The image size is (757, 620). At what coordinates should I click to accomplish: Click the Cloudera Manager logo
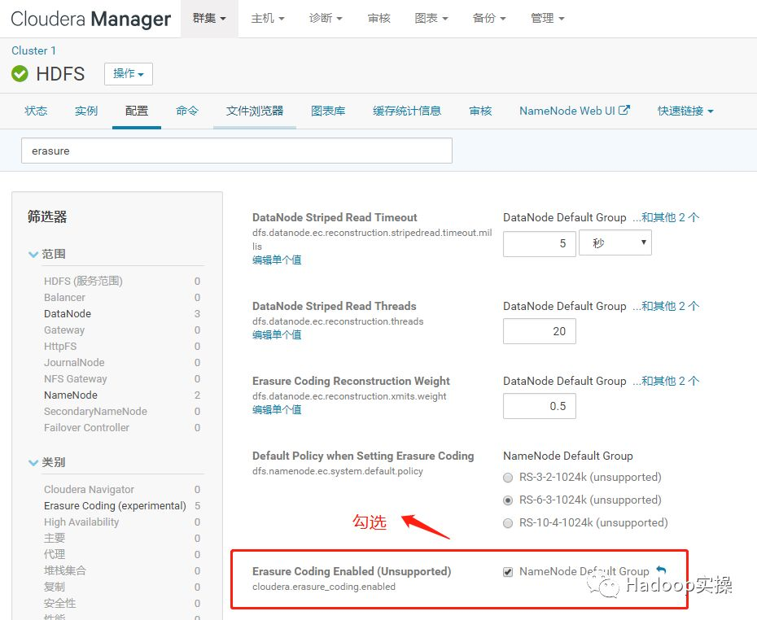coord(91,19)
